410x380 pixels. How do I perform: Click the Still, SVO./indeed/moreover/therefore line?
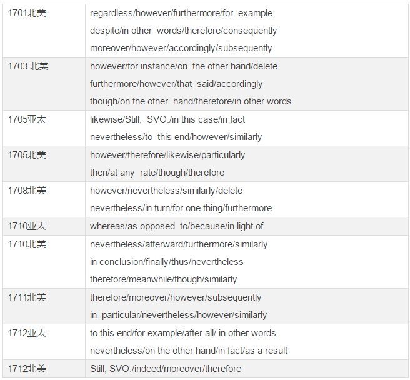click(x=166, y=369)
